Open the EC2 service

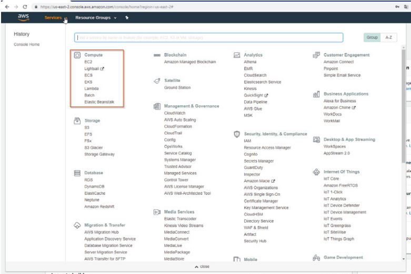(x=88, y=62)
